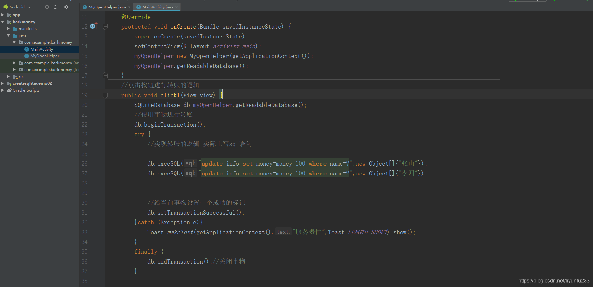
Task: Collapse the barkmoney module arrow
Action: pyautogui.click(x=3, y=22)
